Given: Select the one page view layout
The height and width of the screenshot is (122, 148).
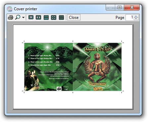Looking at the screenshot, I should (x=31, y=18).
